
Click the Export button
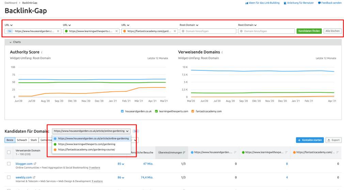point(333,140)
